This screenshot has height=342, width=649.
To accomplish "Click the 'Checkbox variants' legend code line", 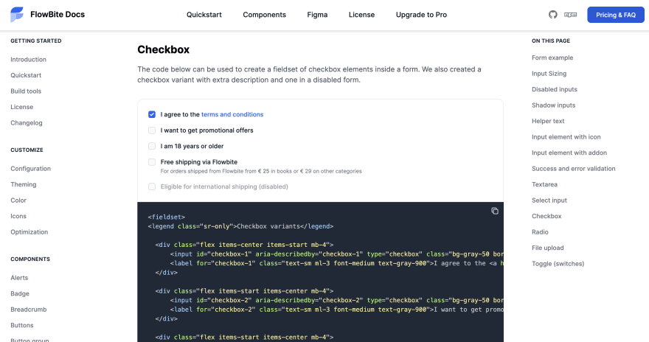I will click(x=240, y=226).
